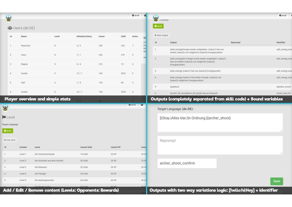Click the viking logo in Outputs panel

[156, 18]
